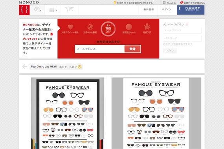Click the red 登録 register button
The height and width of the screenshot is (149, 224).
tap(132, 49)
